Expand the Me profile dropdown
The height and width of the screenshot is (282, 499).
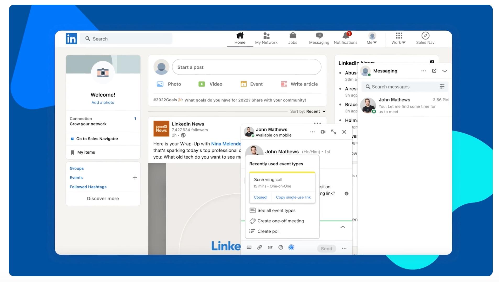[x=372, y=38]
